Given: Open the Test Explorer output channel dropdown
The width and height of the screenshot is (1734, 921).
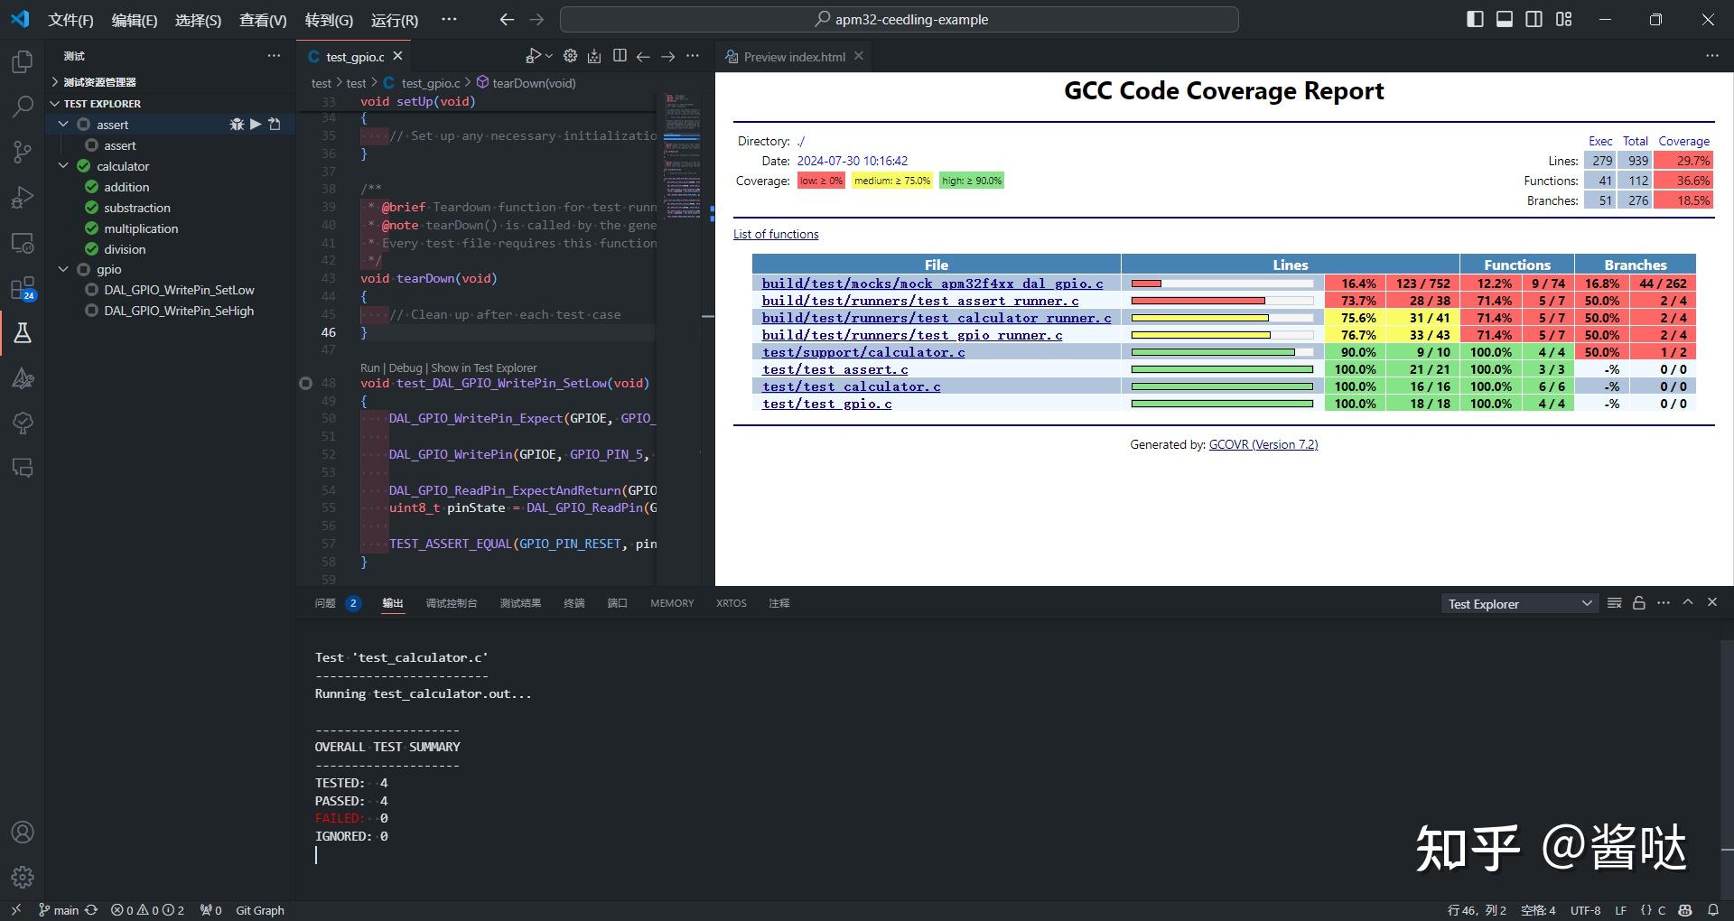Looking at the screenshot, I should tap(1519, 604).
